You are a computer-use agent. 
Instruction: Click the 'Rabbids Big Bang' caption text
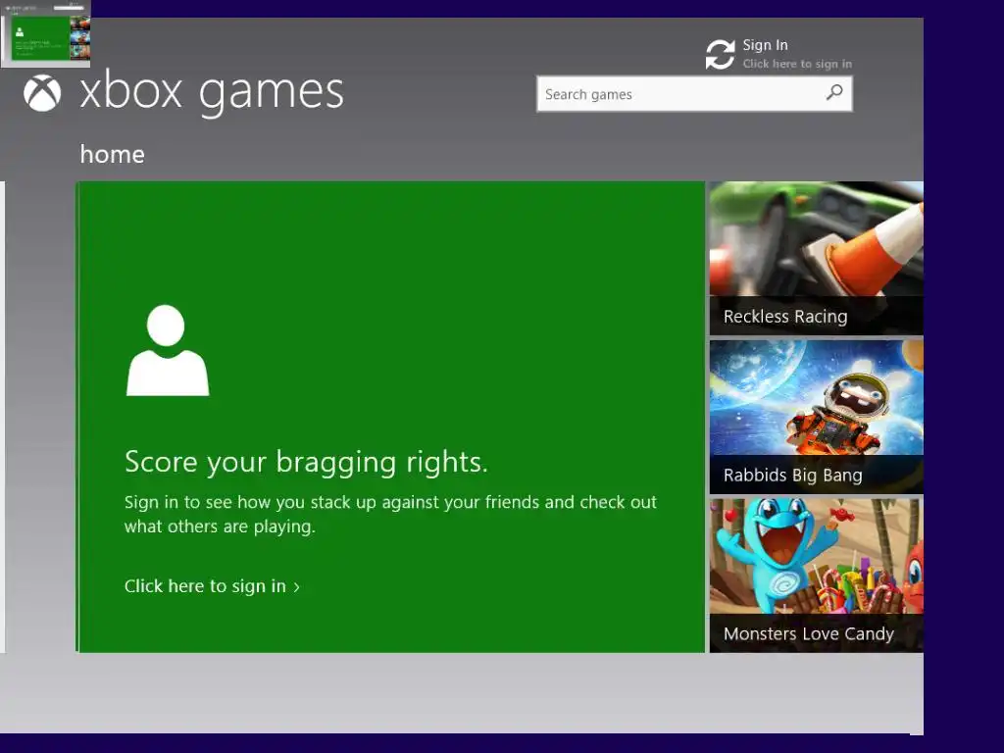pyautogui.click(x=792, y=476)
